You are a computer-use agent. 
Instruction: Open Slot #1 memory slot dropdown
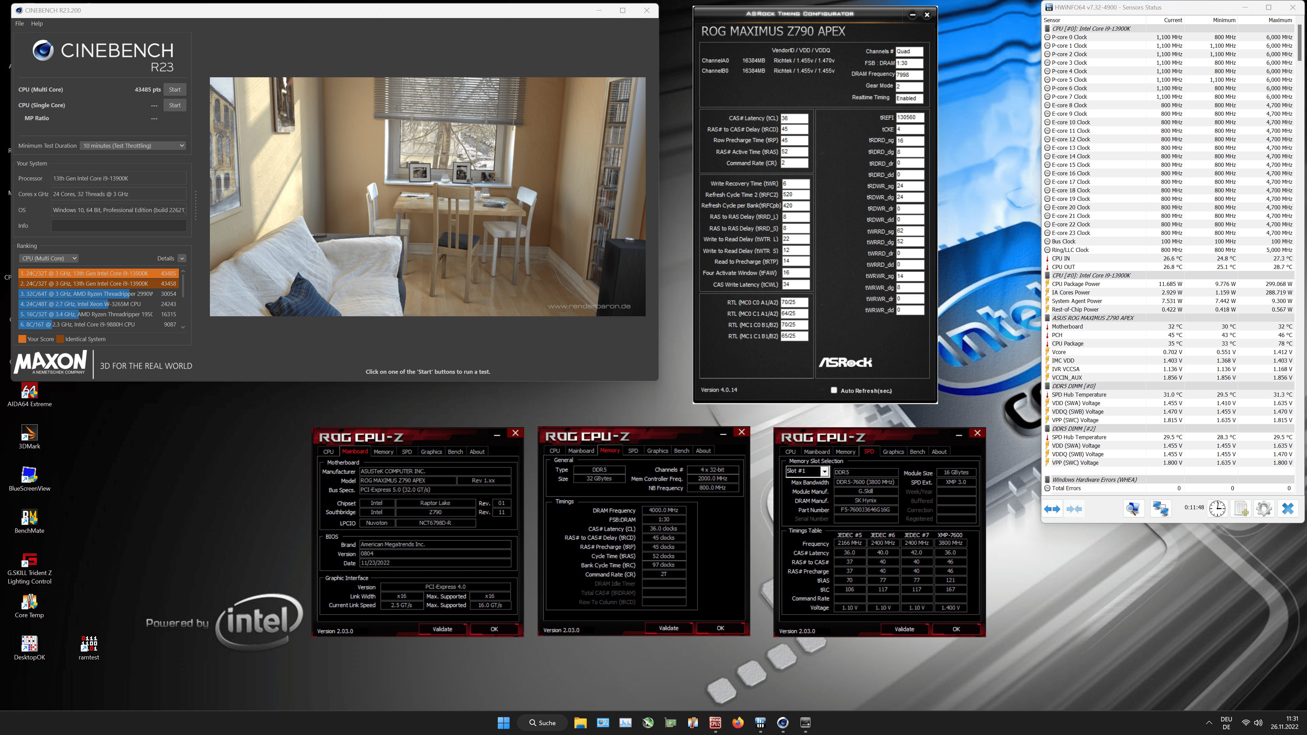coord(825,472)
